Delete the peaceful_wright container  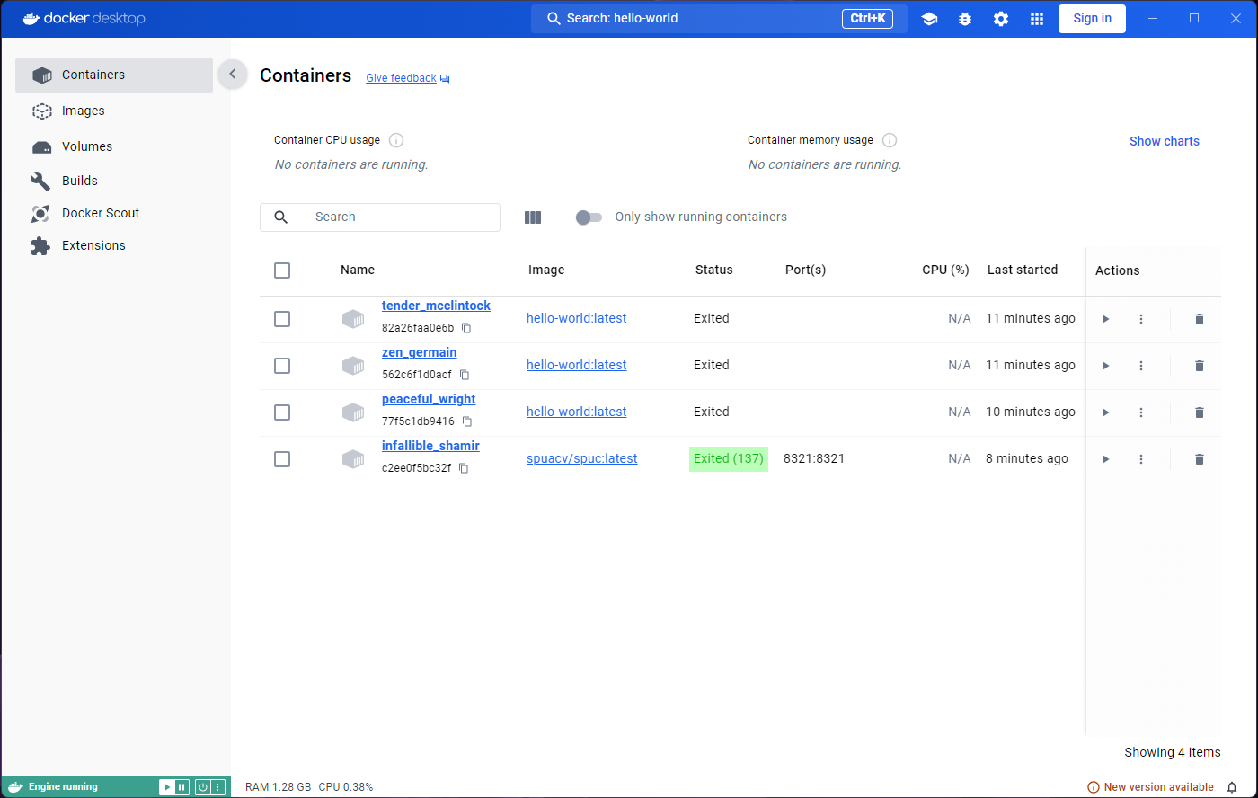(1199, 412)
